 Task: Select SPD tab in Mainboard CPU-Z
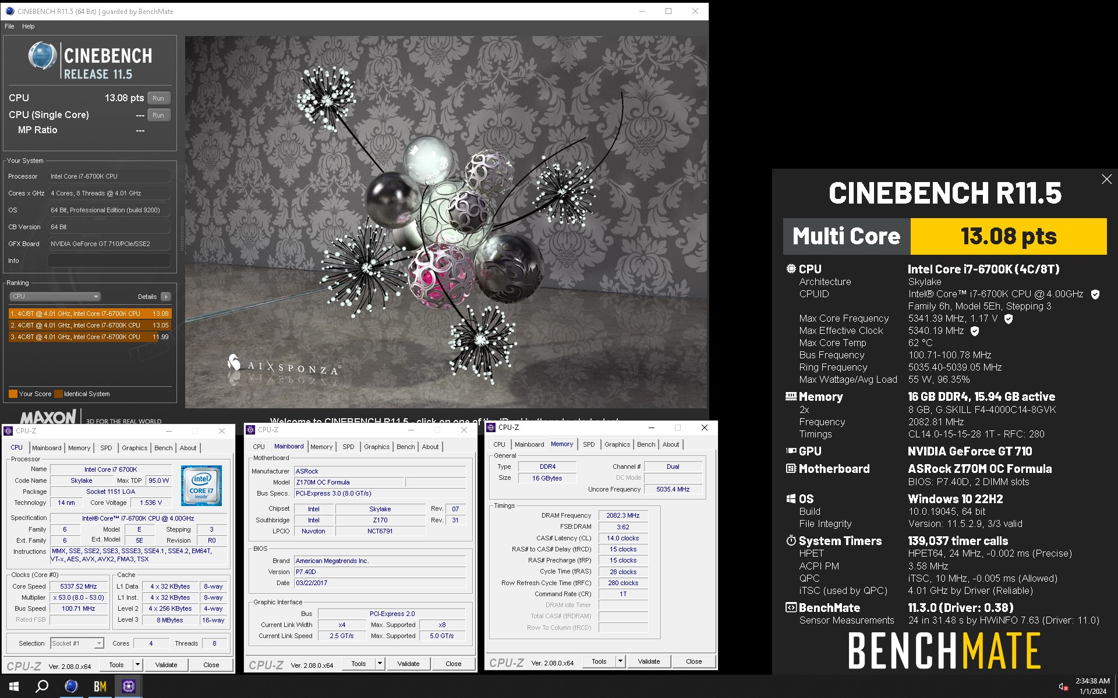click(348, 447)
